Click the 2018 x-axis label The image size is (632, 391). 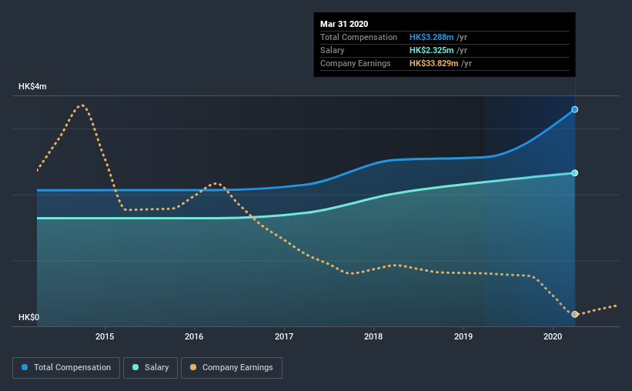point(373,336)
